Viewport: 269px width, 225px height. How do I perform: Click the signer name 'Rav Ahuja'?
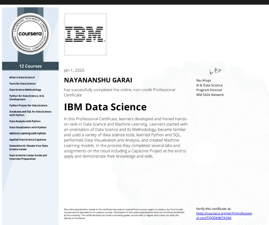pos(204,80)
